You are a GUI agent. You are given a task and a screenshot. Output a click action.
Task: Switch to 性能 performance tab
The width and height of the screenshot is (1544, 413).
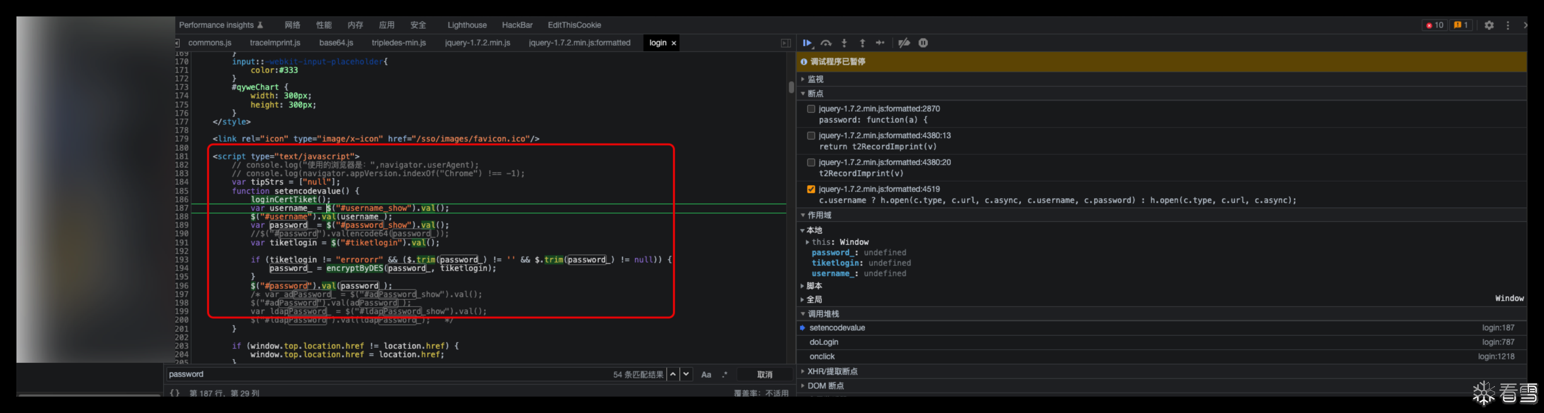[324, 25]
